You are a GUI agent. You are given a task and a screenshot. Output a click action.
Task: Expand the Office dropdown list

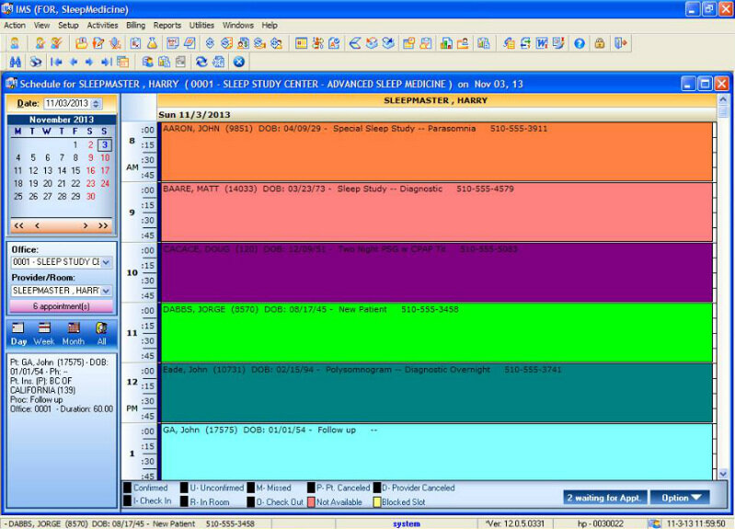pyautogui.click(x=106, y=262)
